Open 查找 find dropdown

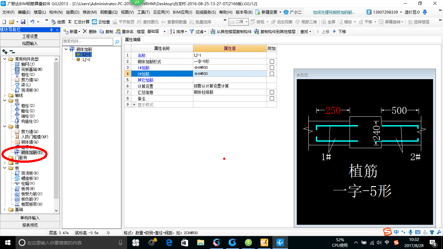coord(305,31)
